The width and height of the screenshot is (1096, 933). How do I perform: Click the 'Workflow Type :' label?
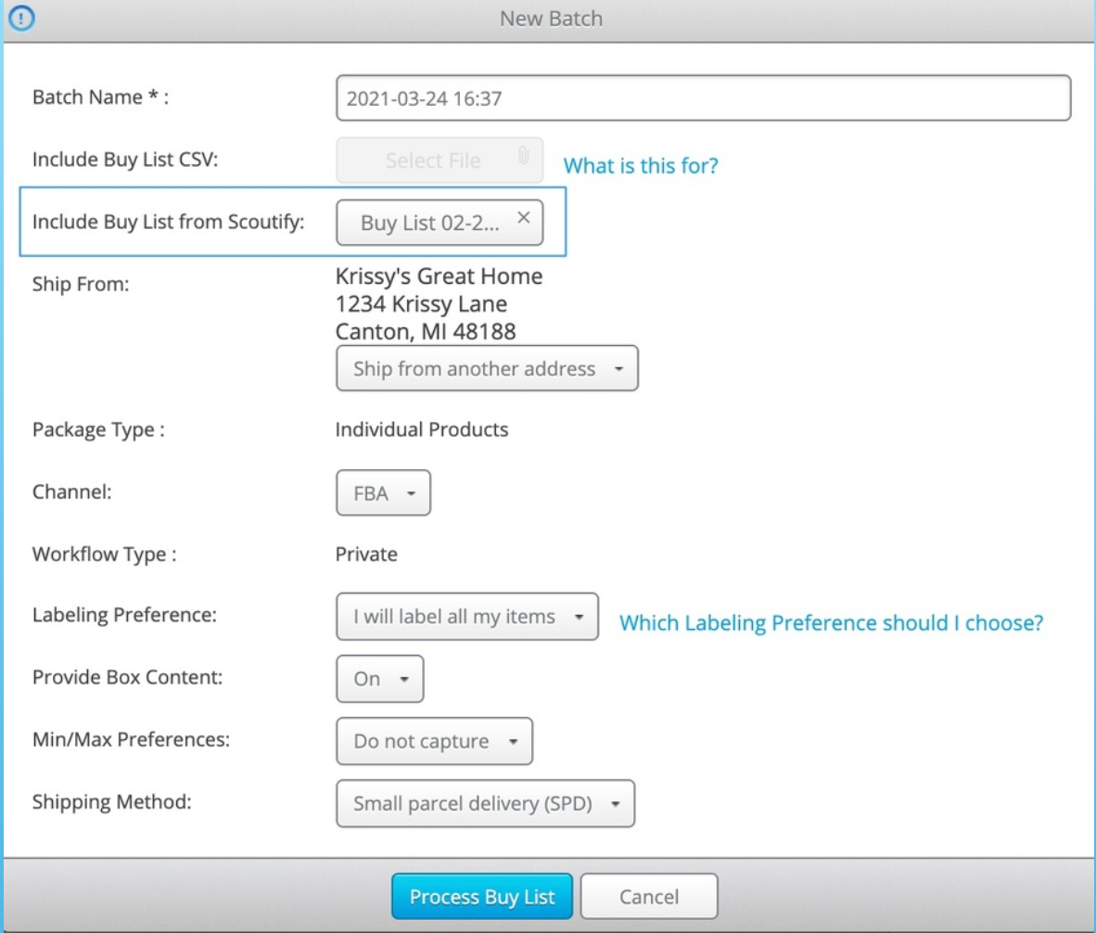tap(104, 555)
